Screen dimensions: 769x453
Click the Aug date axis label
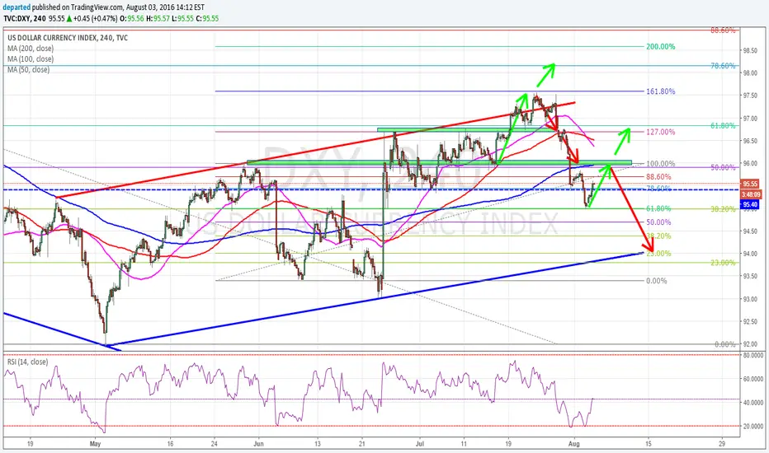tap(573, 444)
